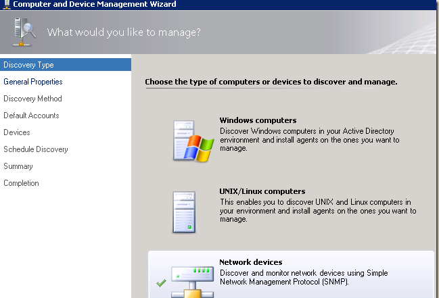439x298 pixels.
Task: Open the Discovery Type step
Action: pos(66,65)
